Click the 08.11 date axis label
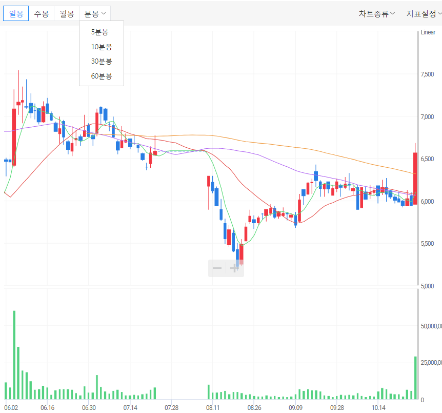The image size is (442, 413). click(x=213, y=408)
